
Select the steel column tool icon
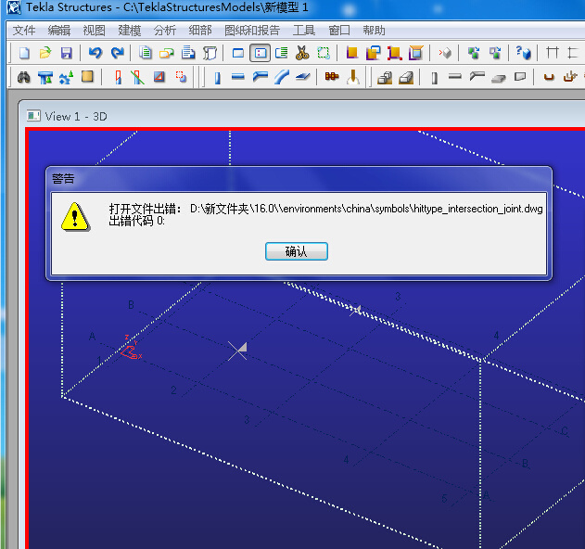[x=217, y=77]
